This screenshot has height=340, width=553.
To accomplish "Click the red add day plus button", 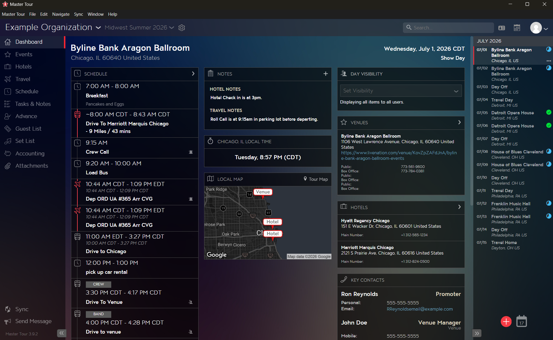I will pyautogui.click(x=506, y=322).
